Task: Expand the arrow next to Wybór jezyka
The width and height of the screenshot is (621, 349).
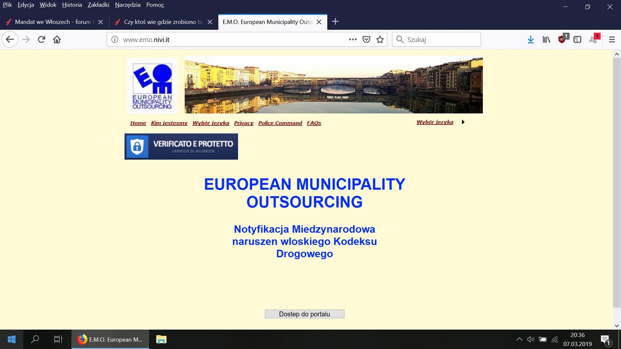Action: (463, 122)
